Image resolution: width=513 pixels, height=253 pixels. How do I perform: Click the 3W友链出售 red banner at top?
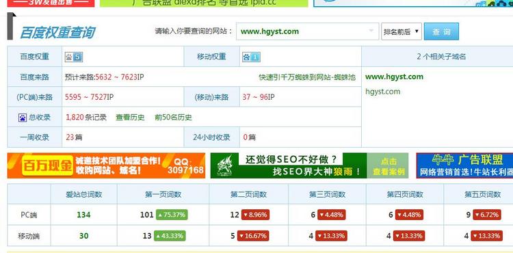51,3
